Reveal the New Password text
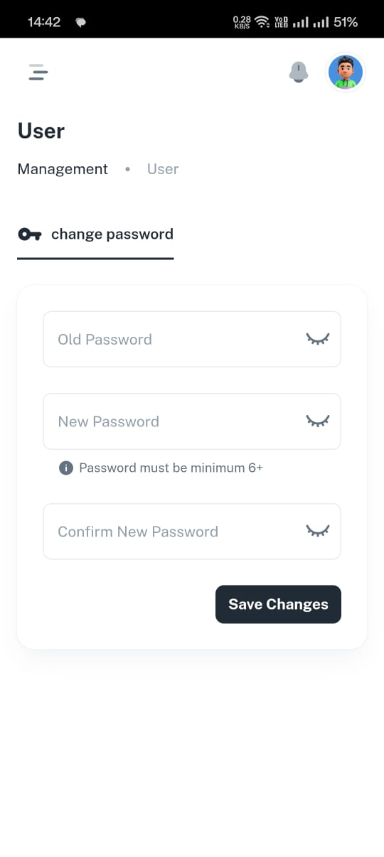 pyautogui.click(x=318, y=421)
